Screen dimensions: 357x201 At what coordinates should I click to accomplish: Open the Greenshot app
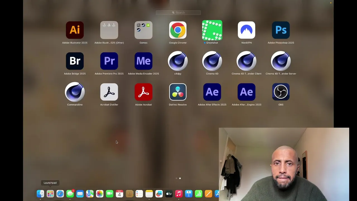212,30
